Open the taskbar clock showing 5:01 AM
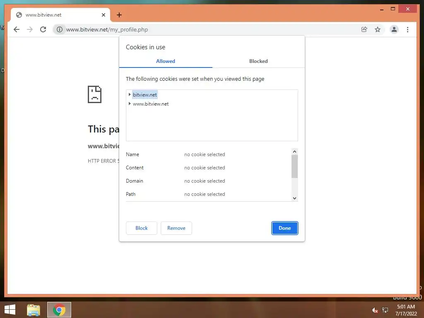The height and width of the screenshot is (318, 424). 406,310
